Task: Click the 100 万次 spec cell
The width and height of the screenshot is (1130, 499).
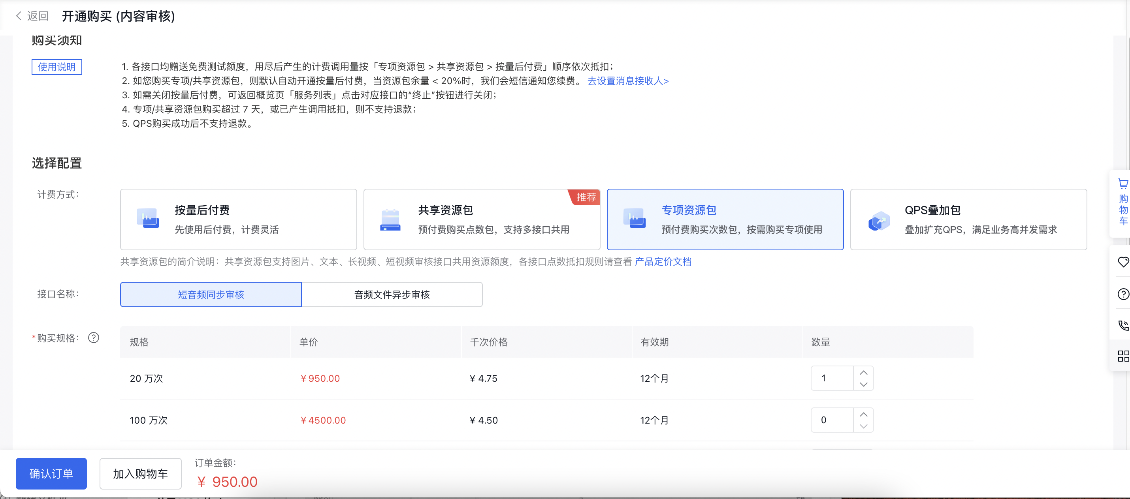Action: click(x=148, y=420)
